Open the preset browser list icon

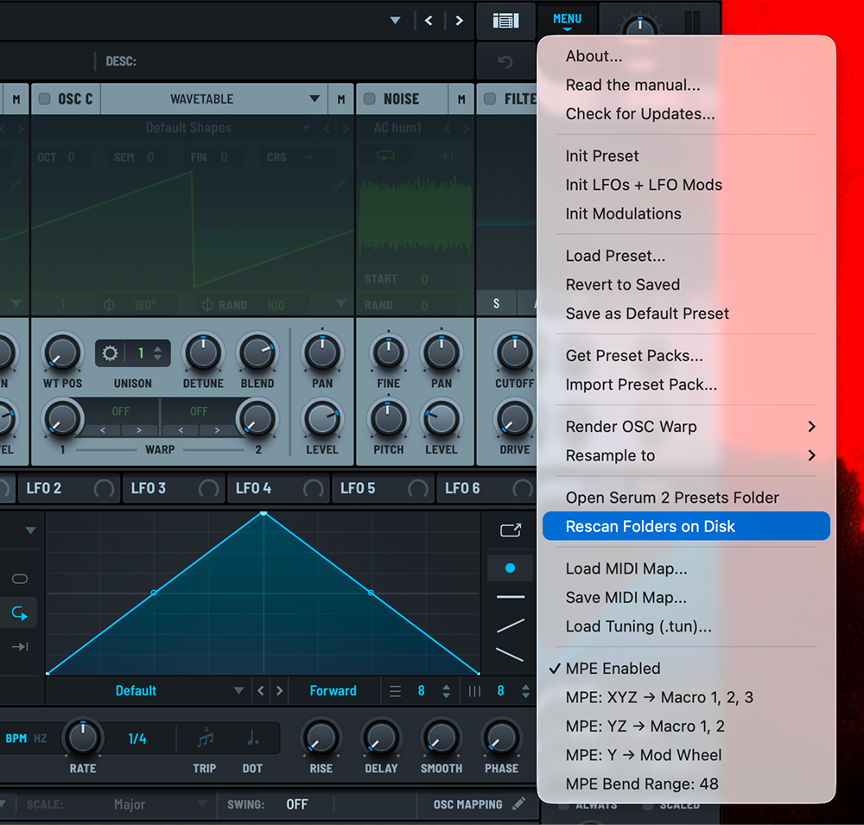coord(505,21)
